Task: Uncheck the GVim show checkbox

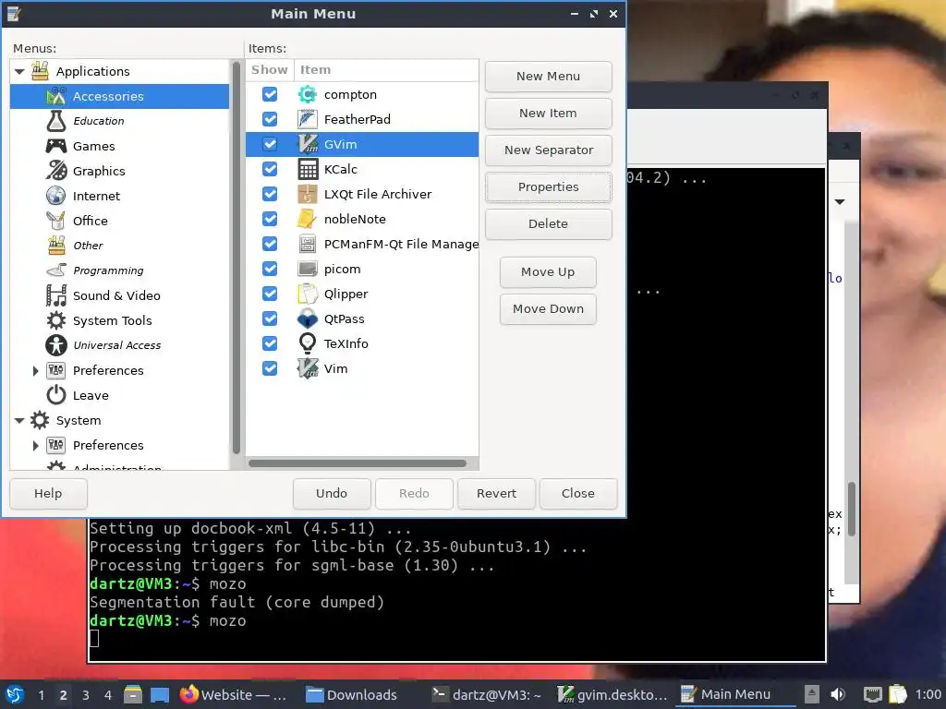Action: click(x=270, y=144)
